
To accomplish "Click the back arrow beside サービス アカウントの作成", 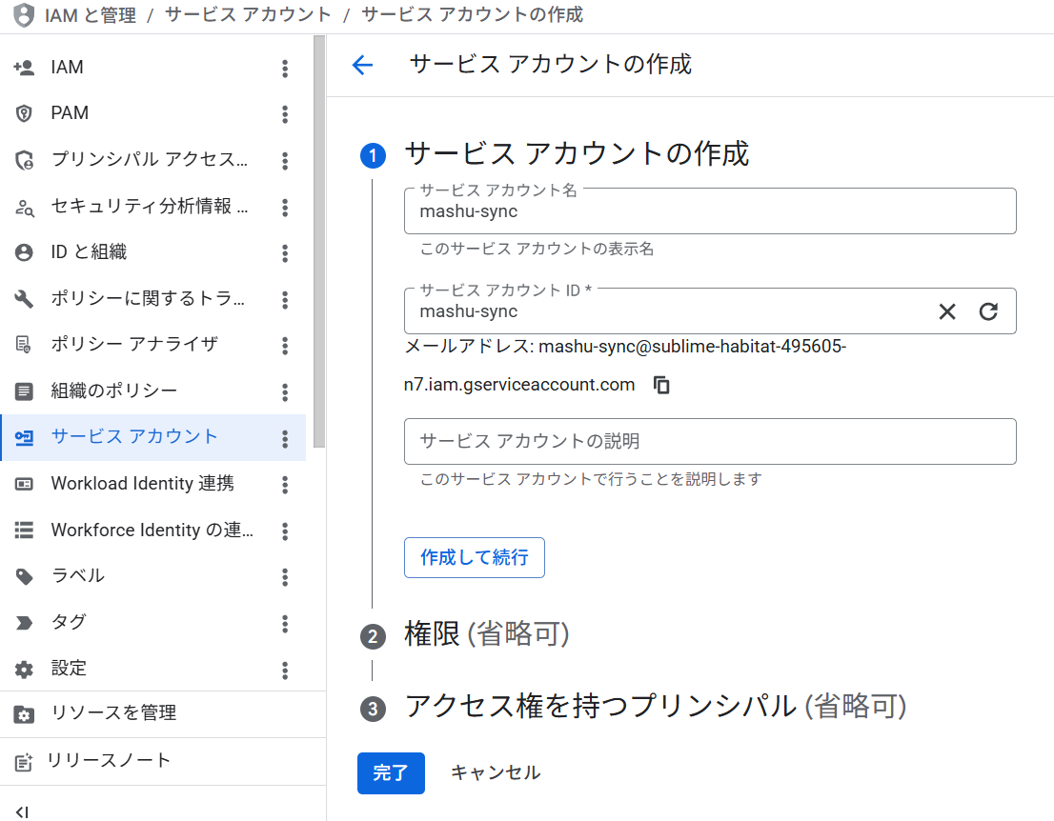I will (x=362, y=65).
